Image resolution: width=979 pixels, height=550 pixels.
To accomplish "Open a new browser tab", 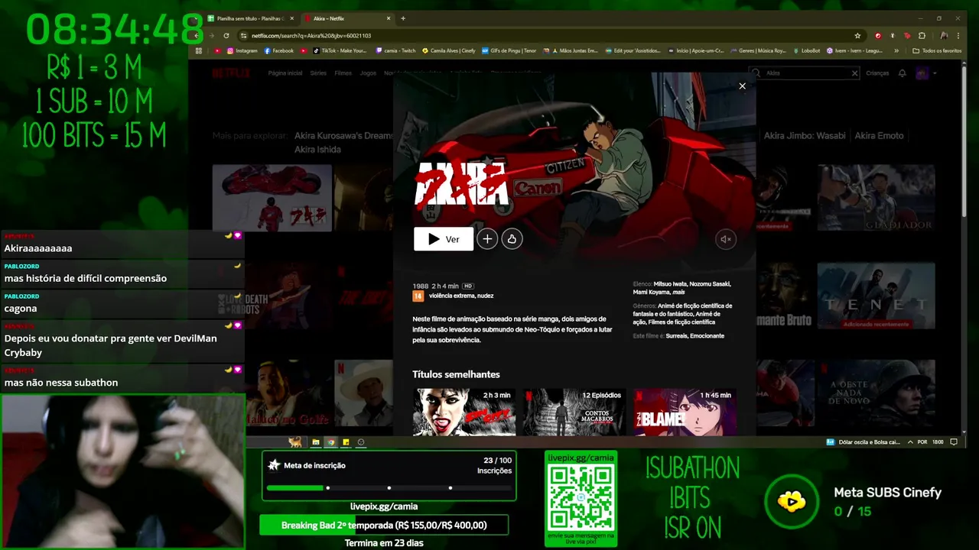I will click(x=403, y=18).
